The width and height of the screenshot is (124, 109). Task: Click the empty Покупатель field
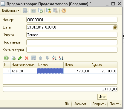click(72, 42)
